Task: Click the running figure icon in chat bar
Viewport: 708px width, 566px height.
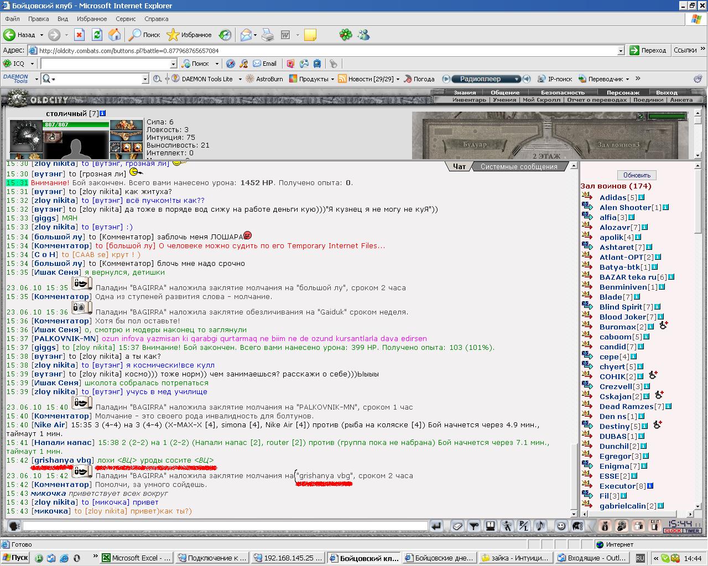Action: [507, 526]
